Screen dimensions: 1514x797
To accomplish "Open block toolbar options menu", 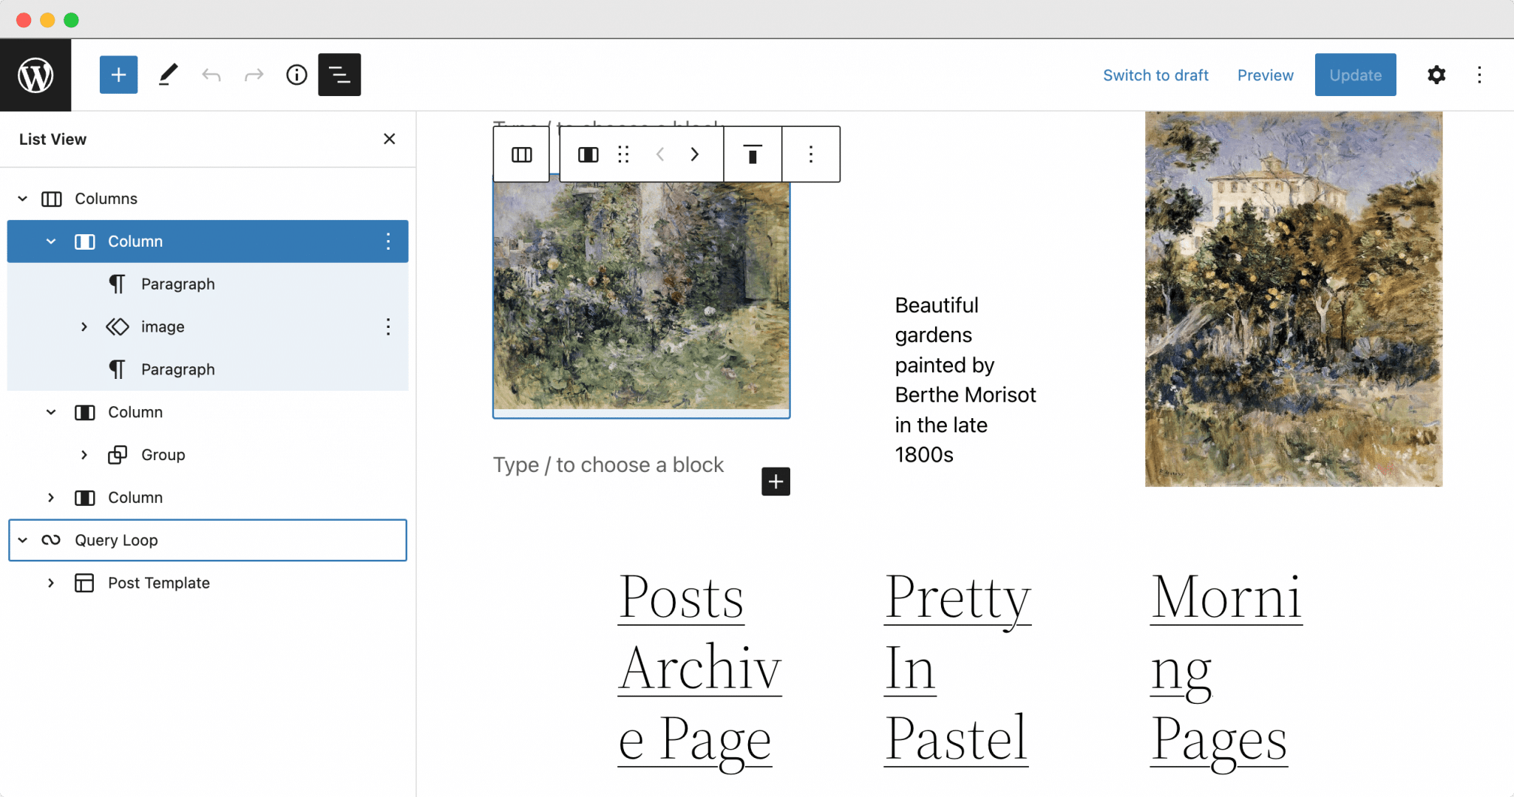I will [811, 154].
